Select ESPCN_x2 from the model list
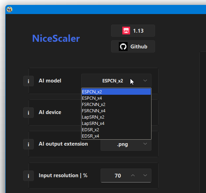The image size is (206, 193). [x=116, y=92]
